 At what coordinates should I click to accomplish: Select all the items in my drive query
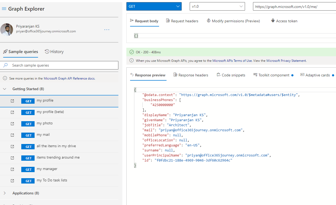click(x=59, y=147)
